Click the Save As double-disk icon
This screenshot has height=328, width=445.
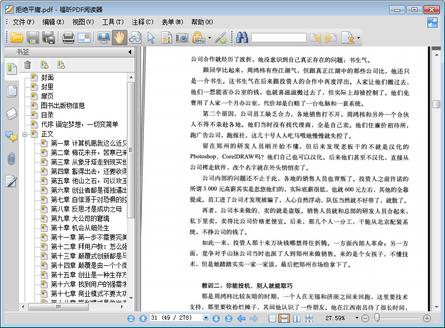(49, 38)
